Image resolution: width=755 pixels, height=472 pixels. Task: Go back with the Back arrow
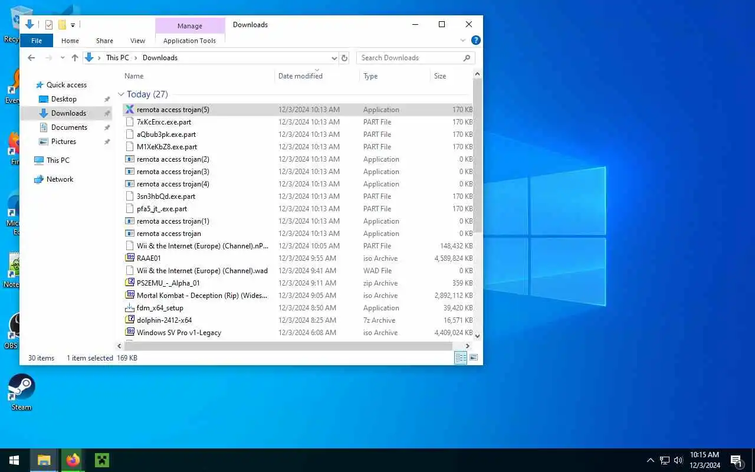[31, 58]
